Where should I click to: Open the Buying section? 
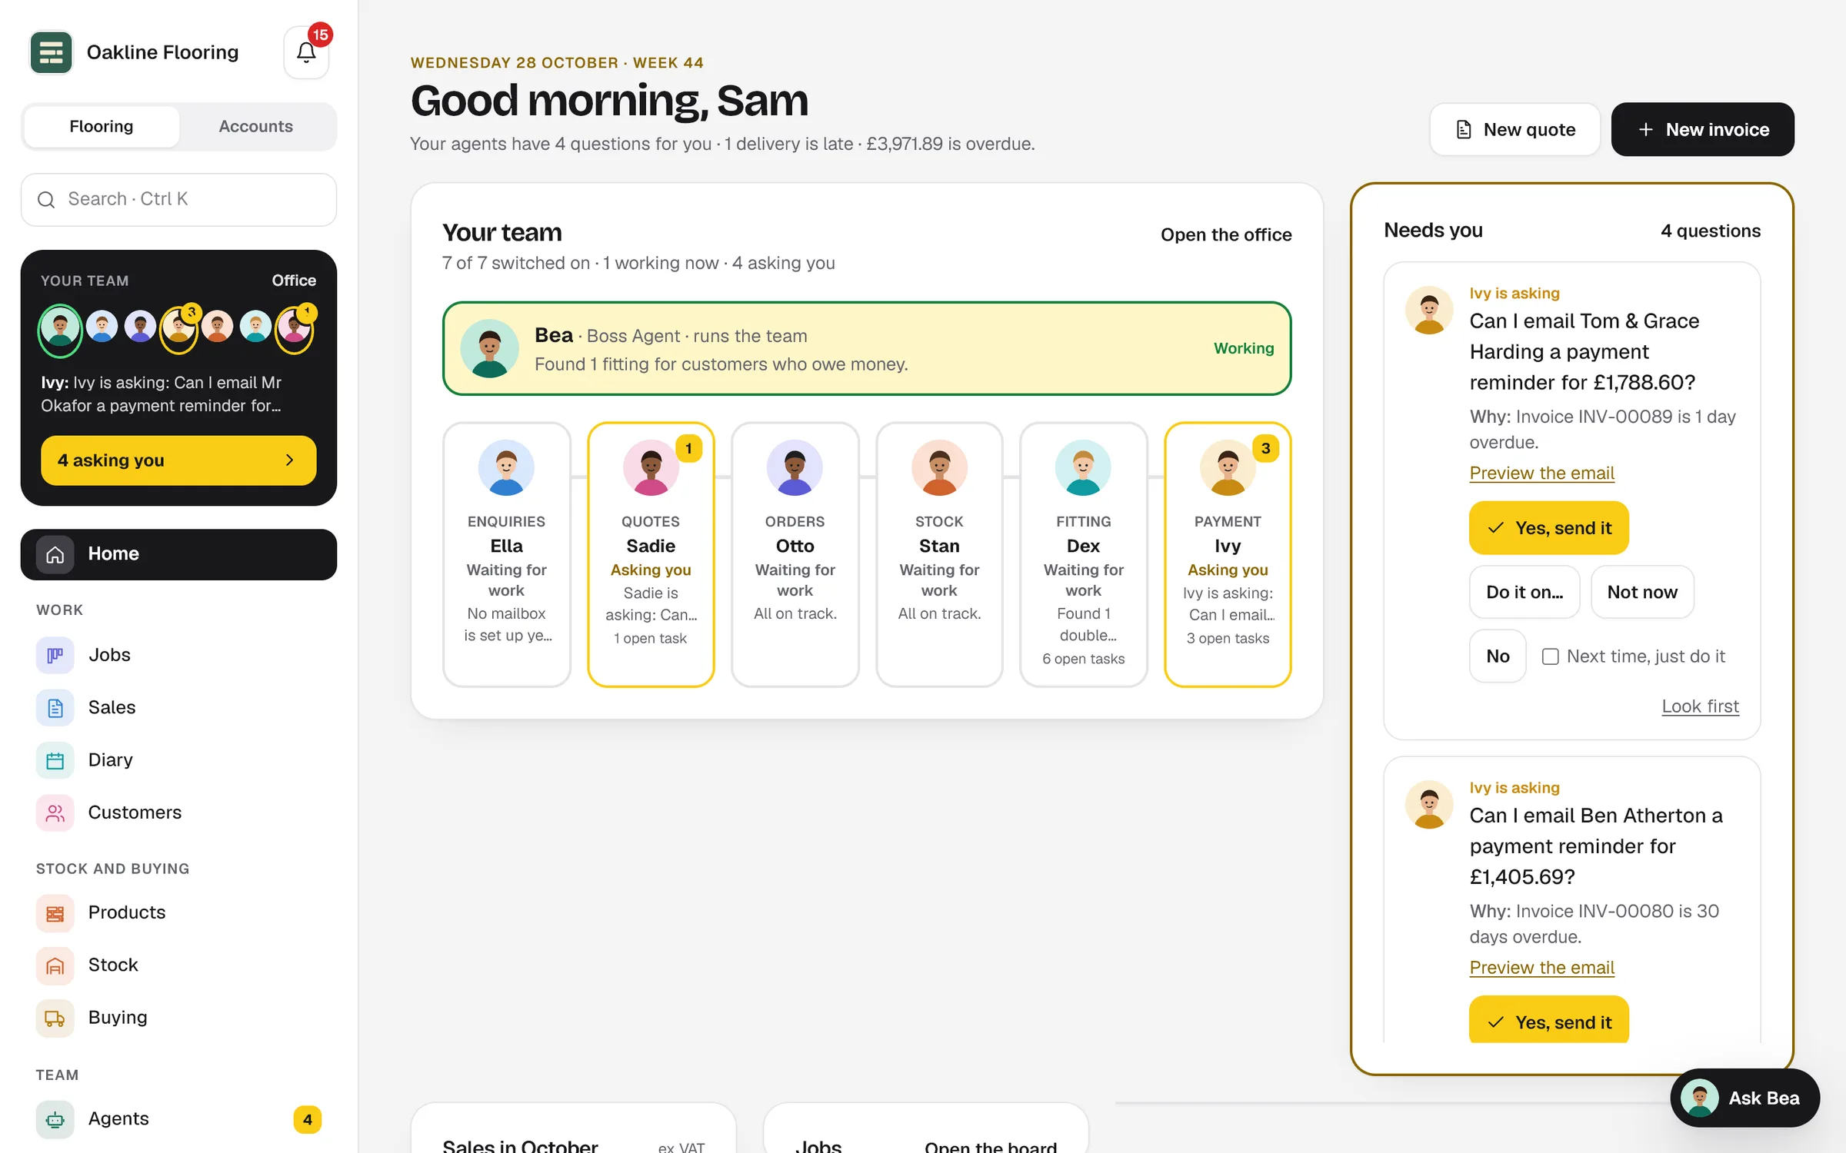click(178, 1018)
